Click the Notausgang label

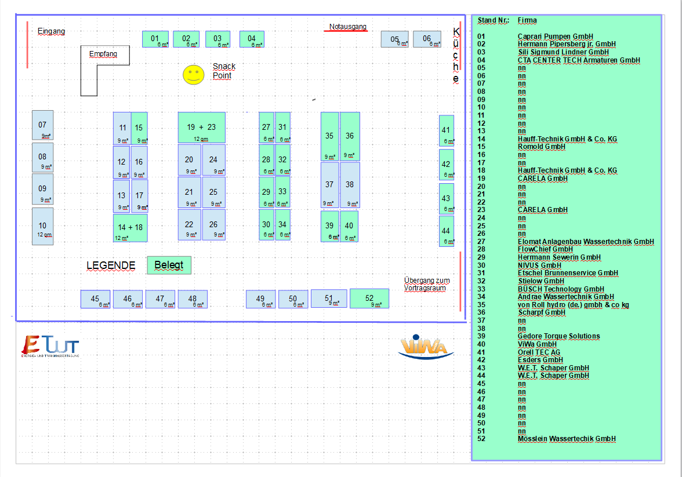tap(347, 27)
